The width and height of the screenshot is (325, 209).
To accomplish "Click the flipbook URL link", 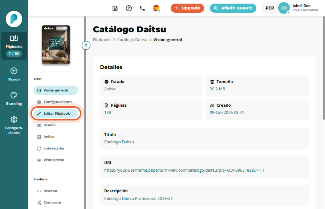I will coord(184,170).
